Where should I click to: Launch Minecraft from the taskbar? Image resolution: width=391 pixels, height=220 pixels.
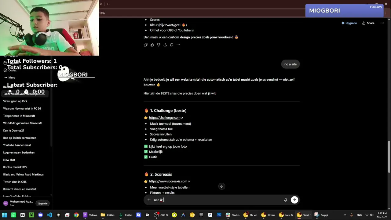(31, 215)
